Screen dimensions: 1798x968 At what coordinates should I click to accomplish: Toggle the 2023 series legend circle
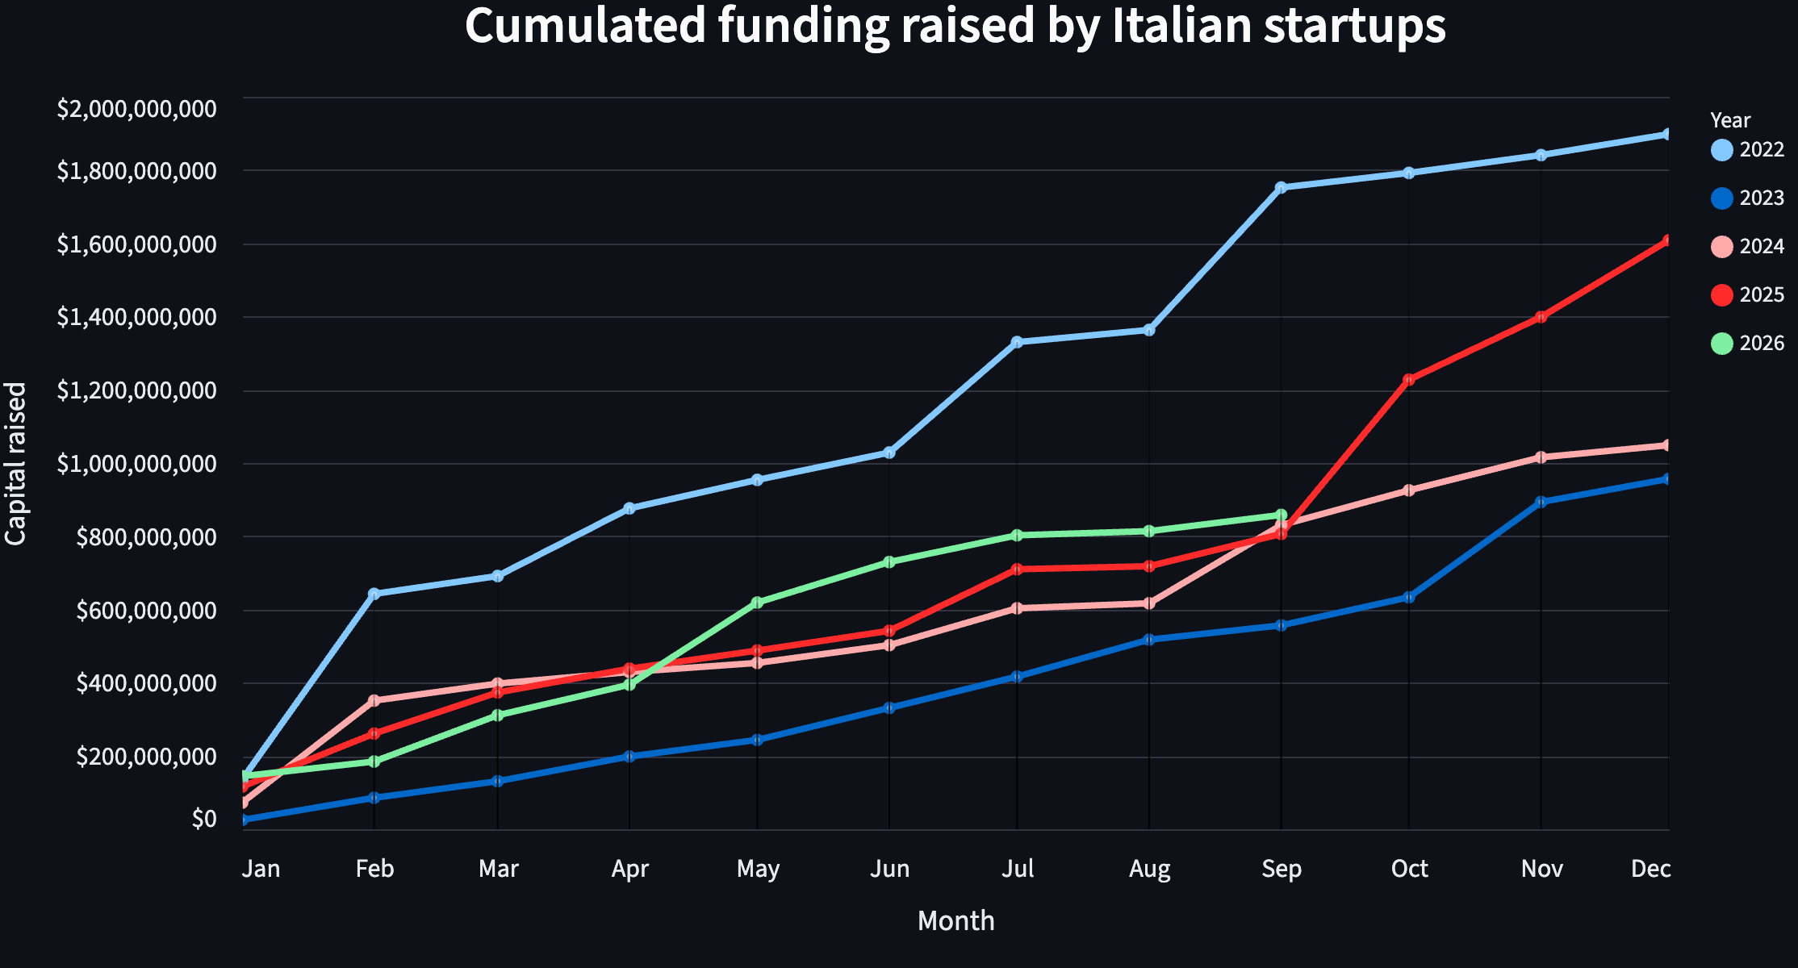pyautogui.click(x=1722, y=198)
